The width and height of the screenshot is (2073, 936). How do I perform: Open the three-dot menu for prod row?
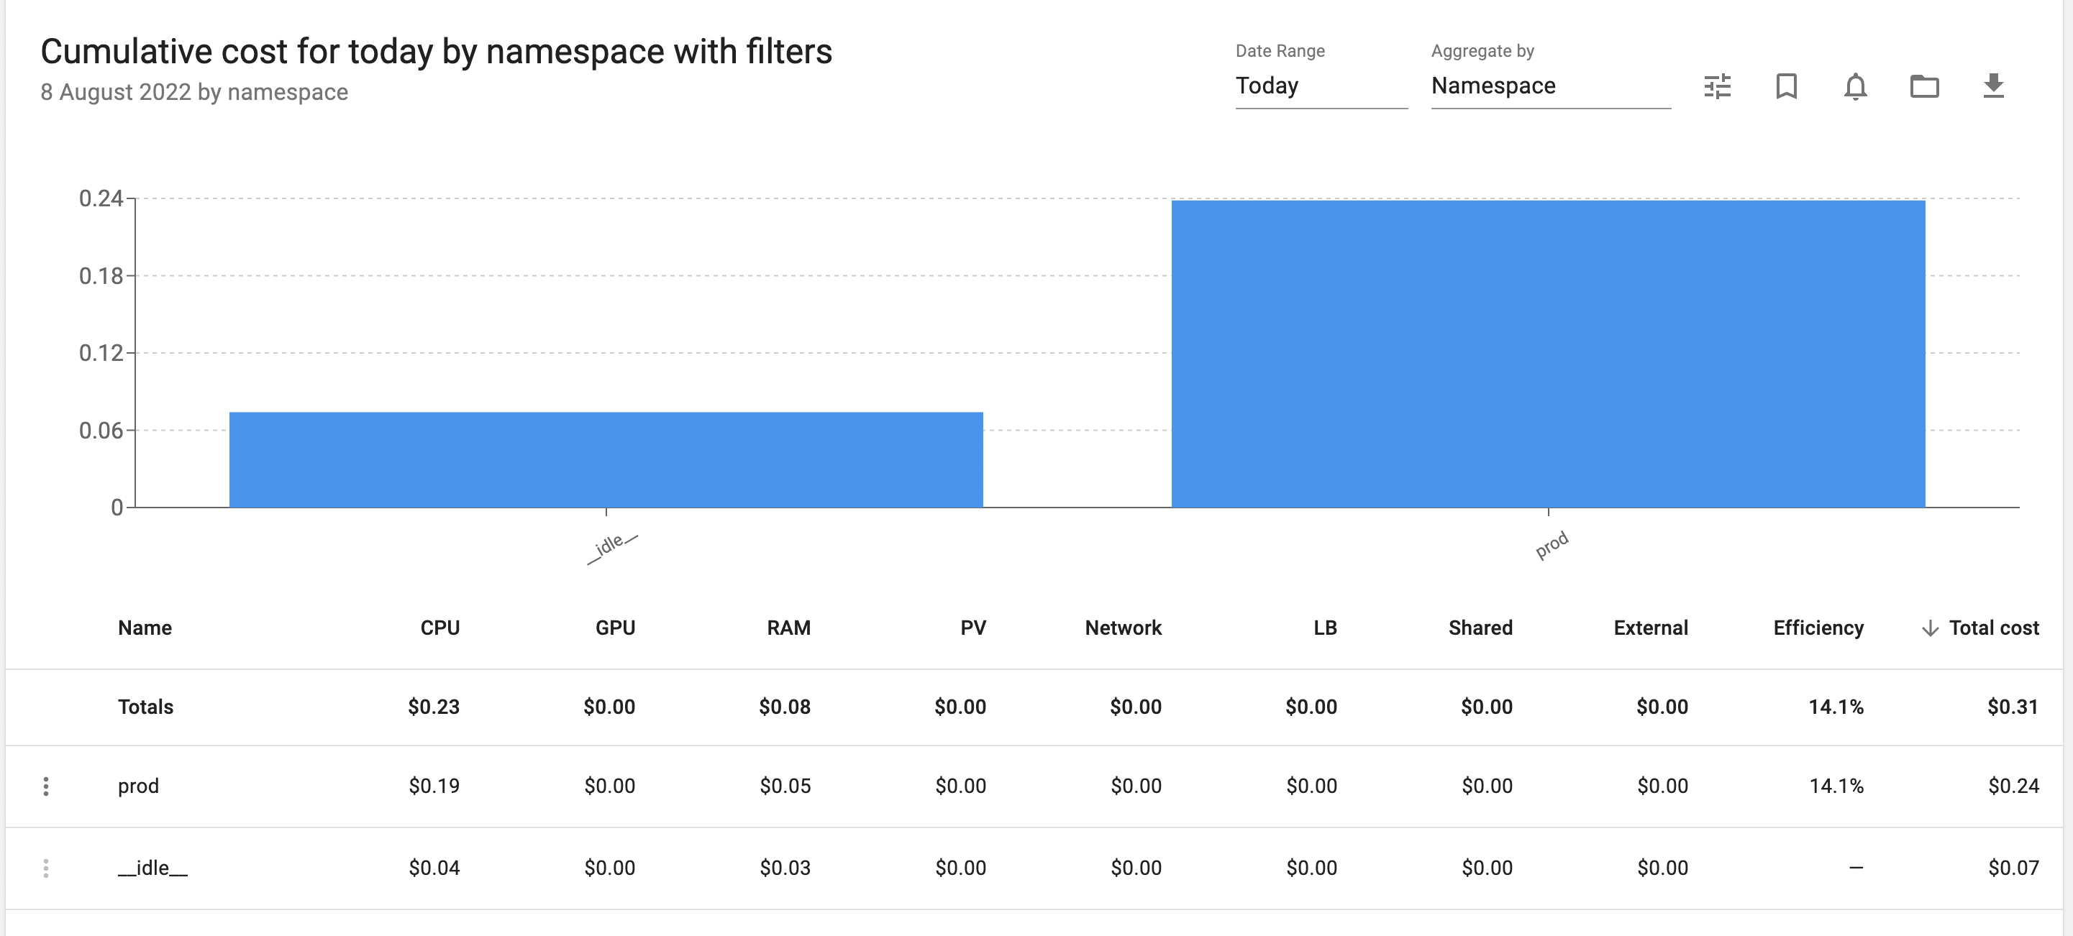coord(46,786)
